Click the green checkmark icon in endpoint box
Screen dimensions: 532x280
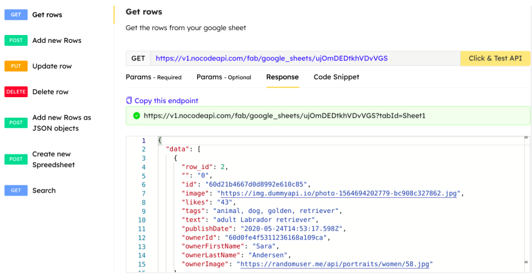click(137, 116)
